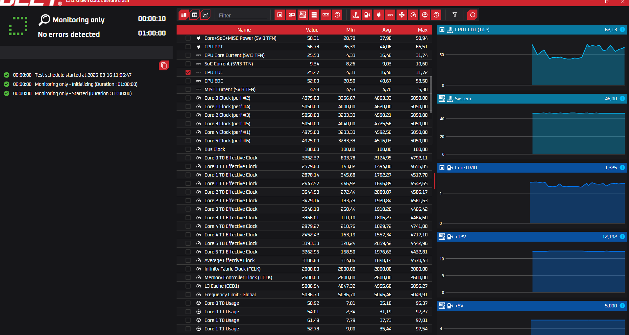
Task: Sort the table by the Name column
Action: click(244, 30)
